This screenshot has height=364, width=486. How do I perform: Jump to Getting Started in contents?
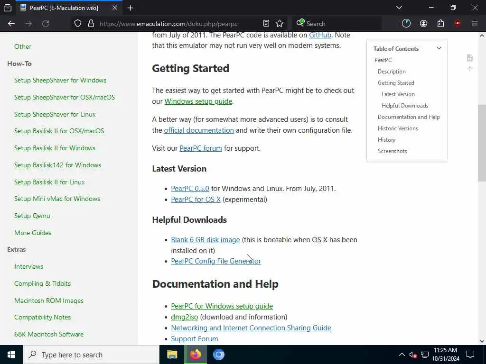coord(396,83)
